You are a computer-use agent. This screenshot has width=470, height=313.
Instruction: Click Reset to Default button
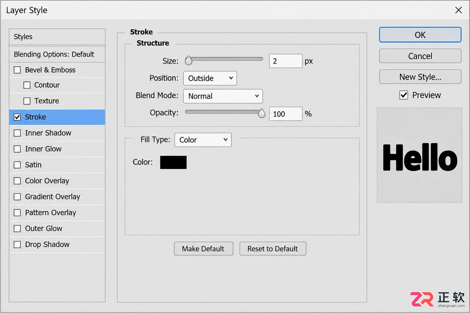273,249
